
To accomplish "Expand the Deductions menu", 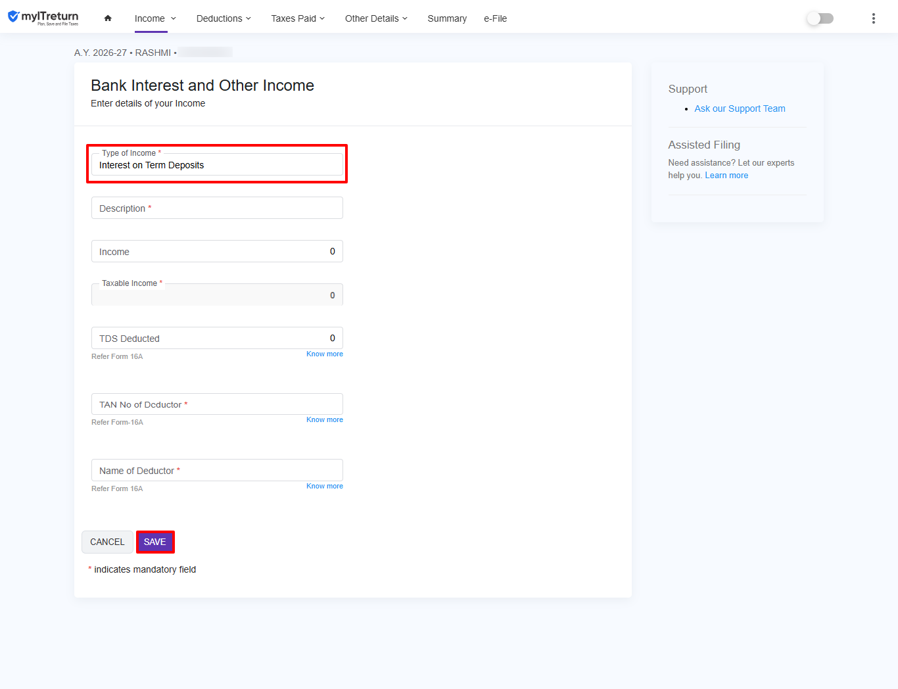I will (x=224, y=18).
